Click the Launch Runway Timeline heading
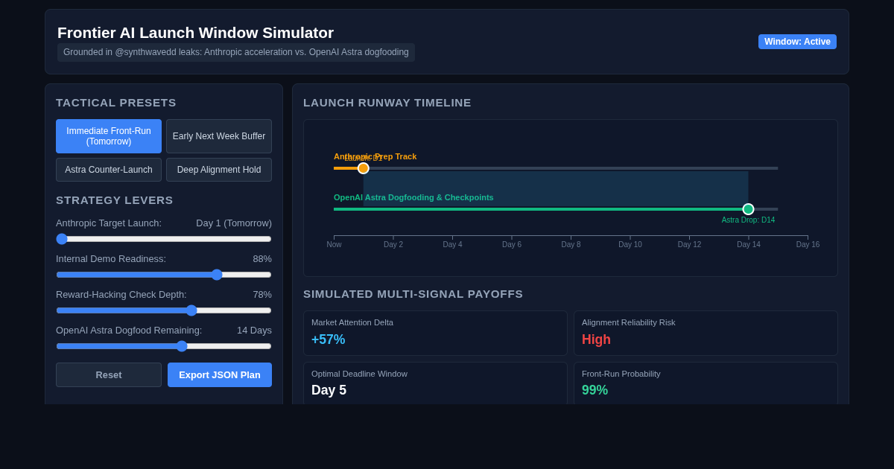The image size is (894, 469). [x=387, y=103]
